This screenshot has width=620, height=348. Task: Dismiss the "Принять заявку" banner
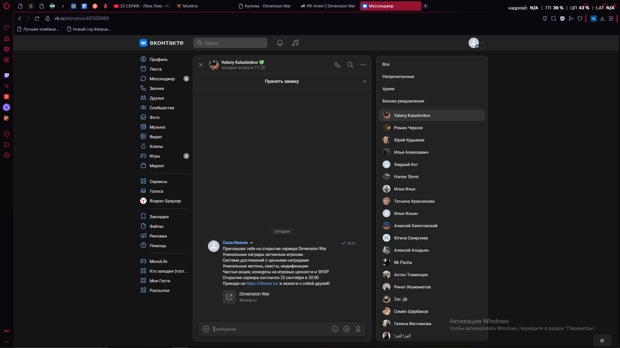coord(365,81)
